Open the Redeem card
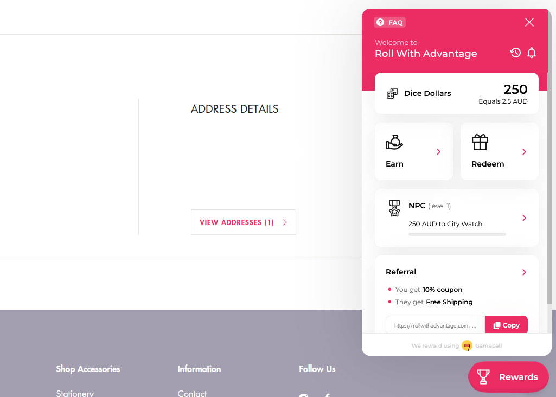 pyautogui.click(x=499, y=151)
